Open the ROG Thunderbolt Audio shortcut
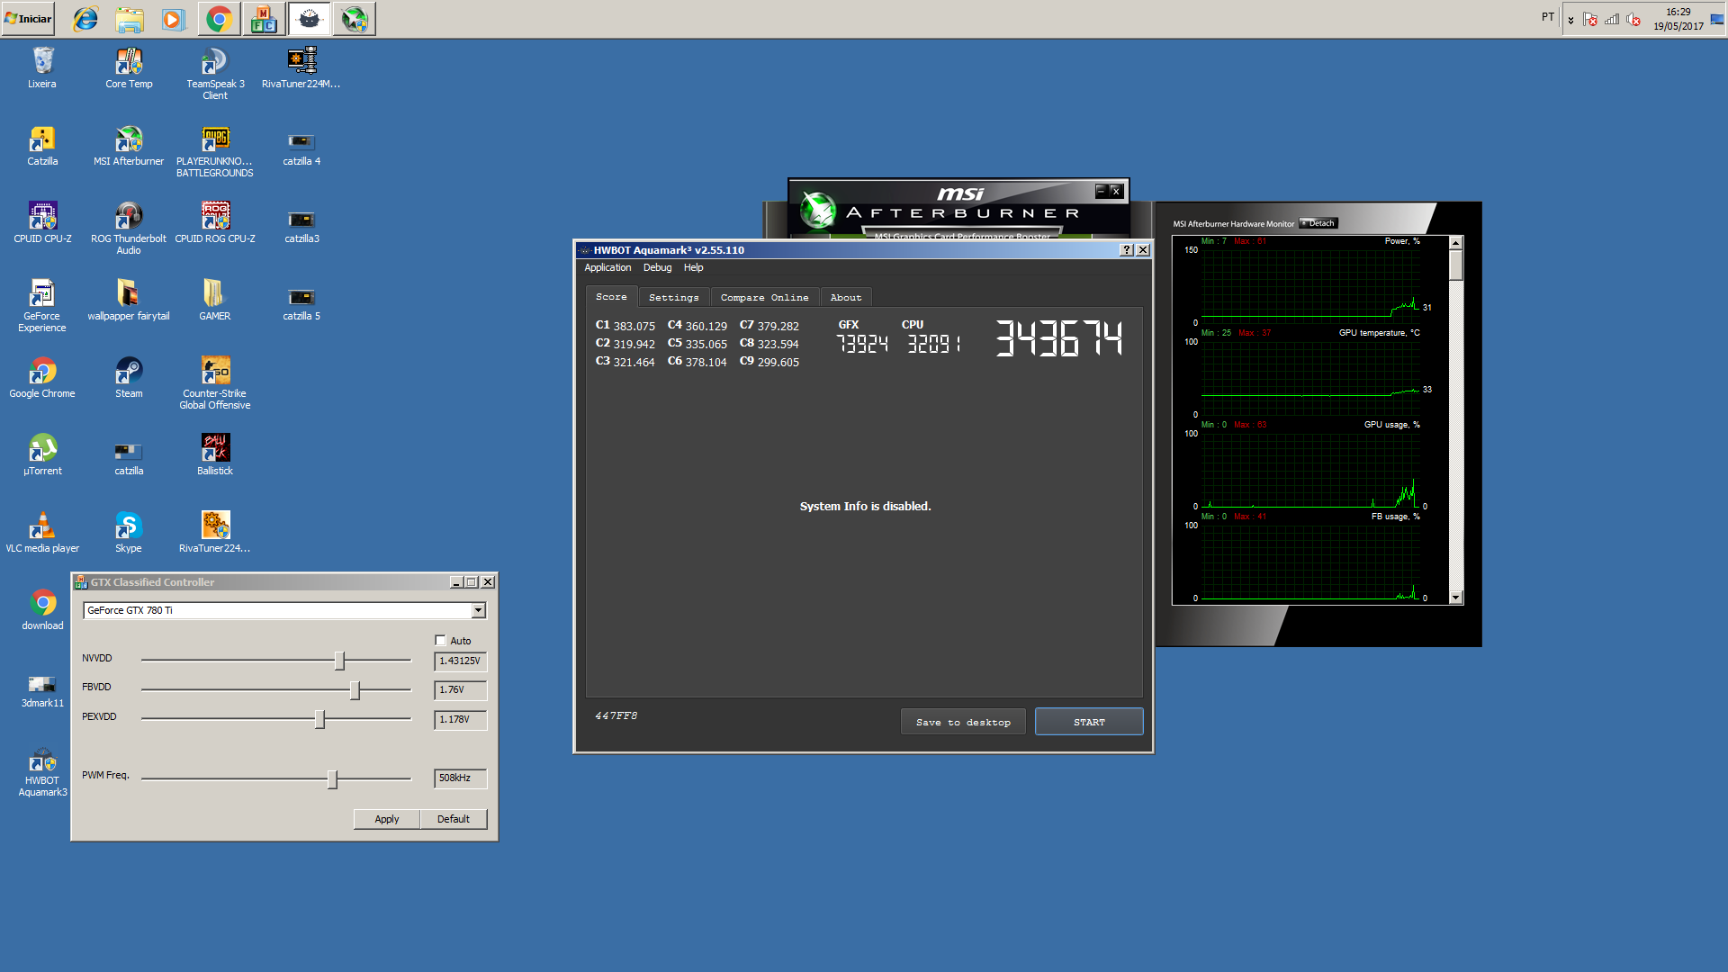The height and width of the screenshot is (972, 1728). (x=129, y=229)
